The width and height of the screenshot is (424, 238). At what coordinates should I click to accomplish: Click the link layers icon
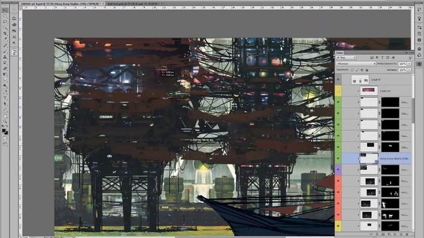click(x=372, y=234)
